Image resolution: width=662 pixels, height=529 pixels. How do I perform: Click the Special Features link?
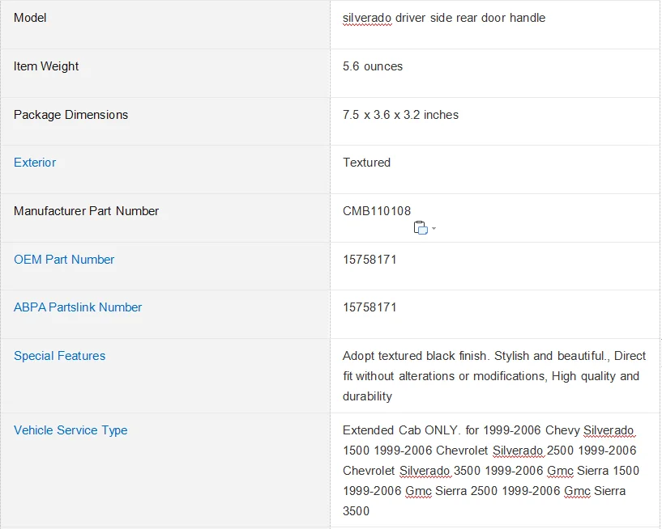coord(59,356)
